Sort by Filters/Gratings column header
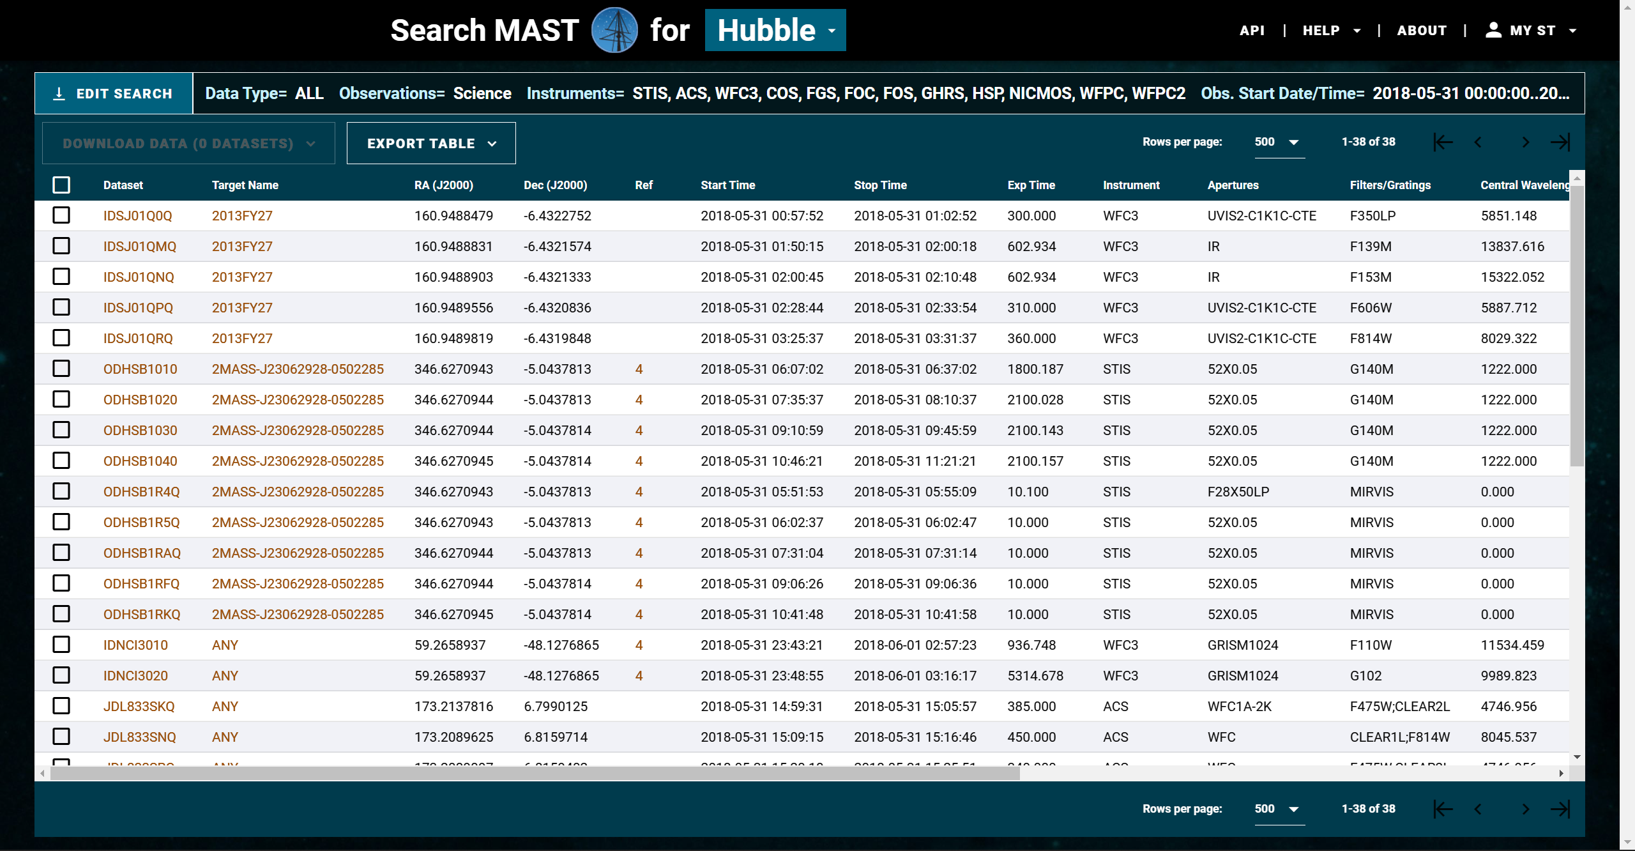The height and width of the screenshot is (851, 1635). [1390, 185]
